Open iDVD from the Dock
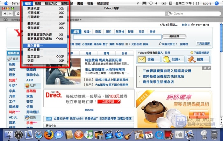The width and height of the screenshot is (223, 141). 119,135
